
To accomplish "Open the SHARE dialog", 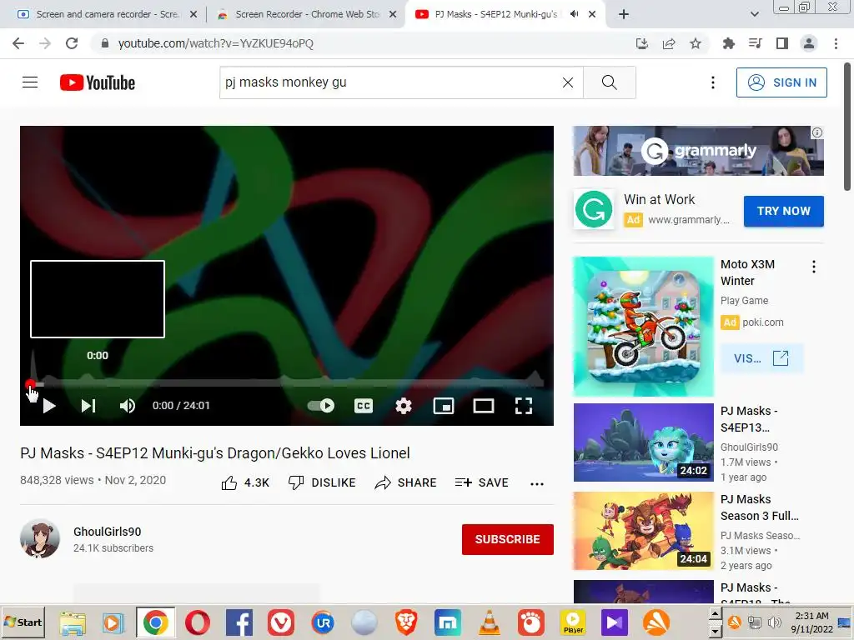I will pyautogui.click(x=406, y=482).
